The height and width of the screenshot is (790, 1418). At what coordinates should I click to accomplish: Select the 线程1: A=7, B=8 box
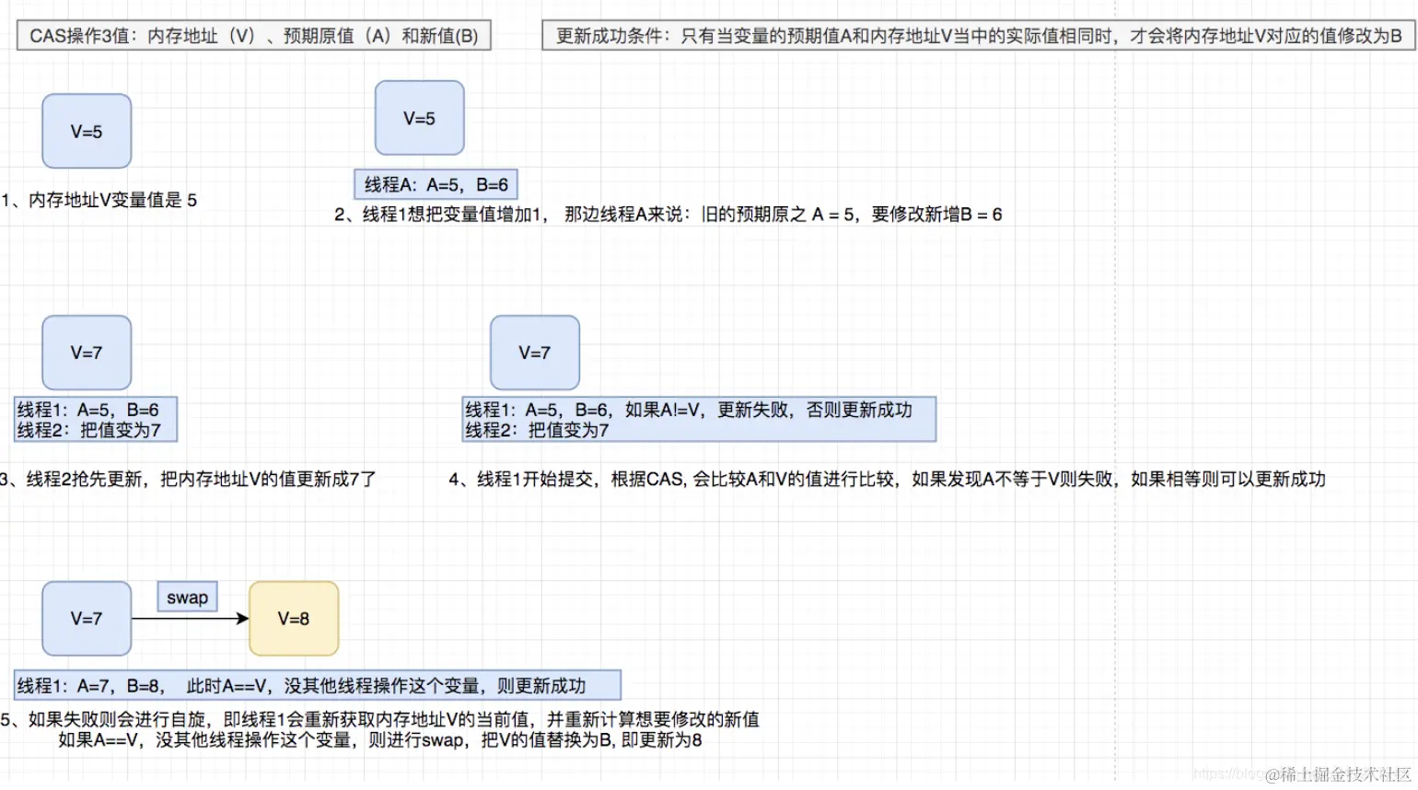tap(318, 685)
